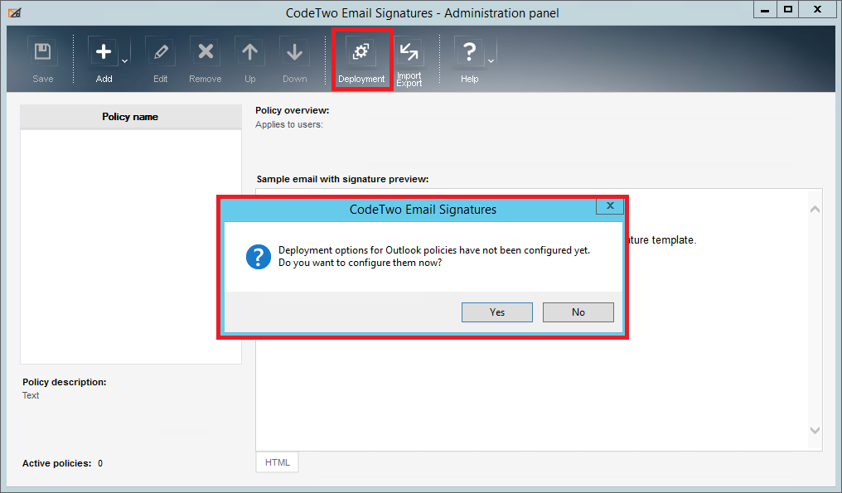
Task: Click the empty policy list area
Action: pyautogui.click(x=130, y=247)
